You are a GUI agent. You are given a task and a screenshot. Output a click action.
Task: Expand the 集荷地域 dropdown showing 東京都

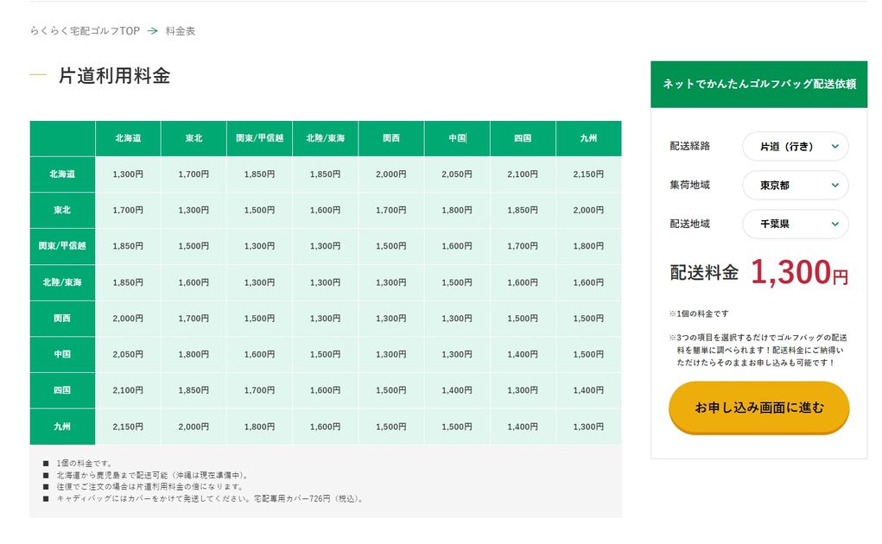(795, 185)
